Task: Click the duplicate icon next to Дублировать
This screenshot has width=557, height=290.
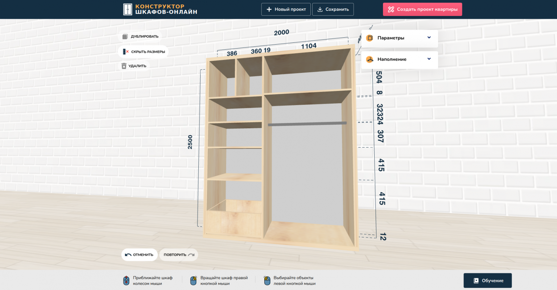Action: [125, 37]
